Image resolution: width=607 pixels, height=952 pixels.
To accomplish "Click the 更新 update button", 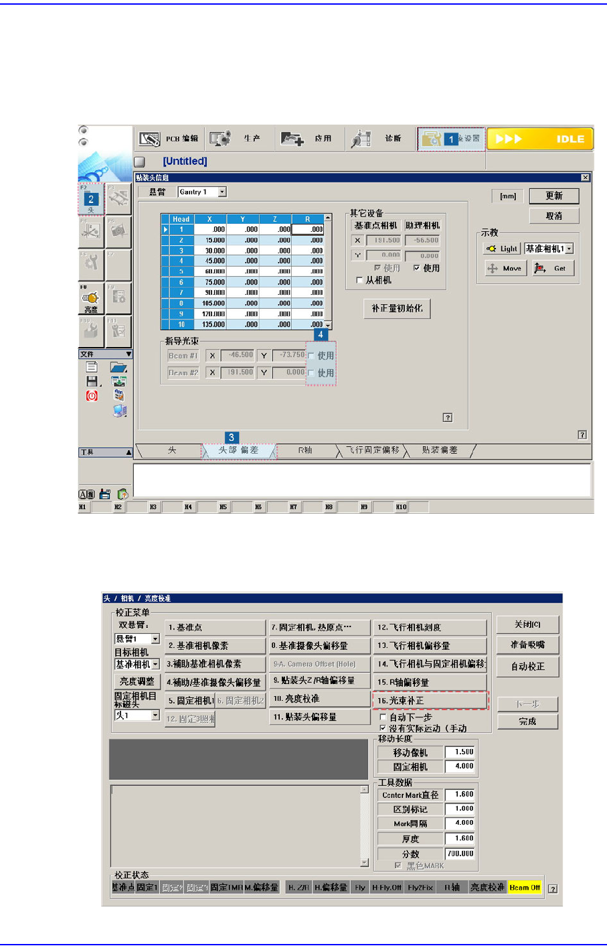I will coord(554,196).
